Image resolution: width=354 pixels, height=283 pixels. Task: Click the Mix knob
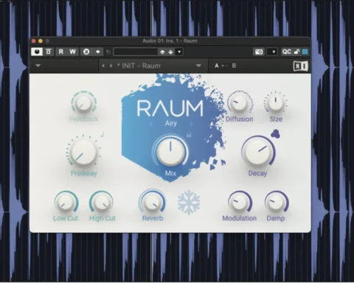coord(170,150)
